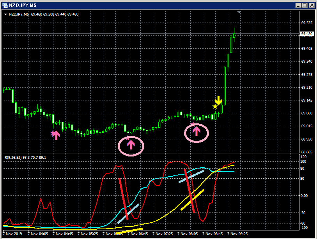Select the thick red trendline near 06:45
The height and width of the screenshot is (239, 317).
click(x=123, y=199)
